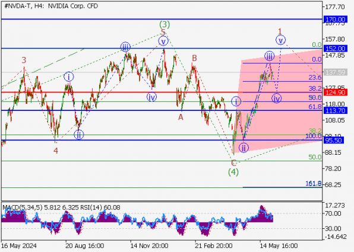
Task: Click the chart title '#NVDA-T, H4: NVIDIA Corp. CFD'
Action: pyautogui.click(x=51, y=6)
